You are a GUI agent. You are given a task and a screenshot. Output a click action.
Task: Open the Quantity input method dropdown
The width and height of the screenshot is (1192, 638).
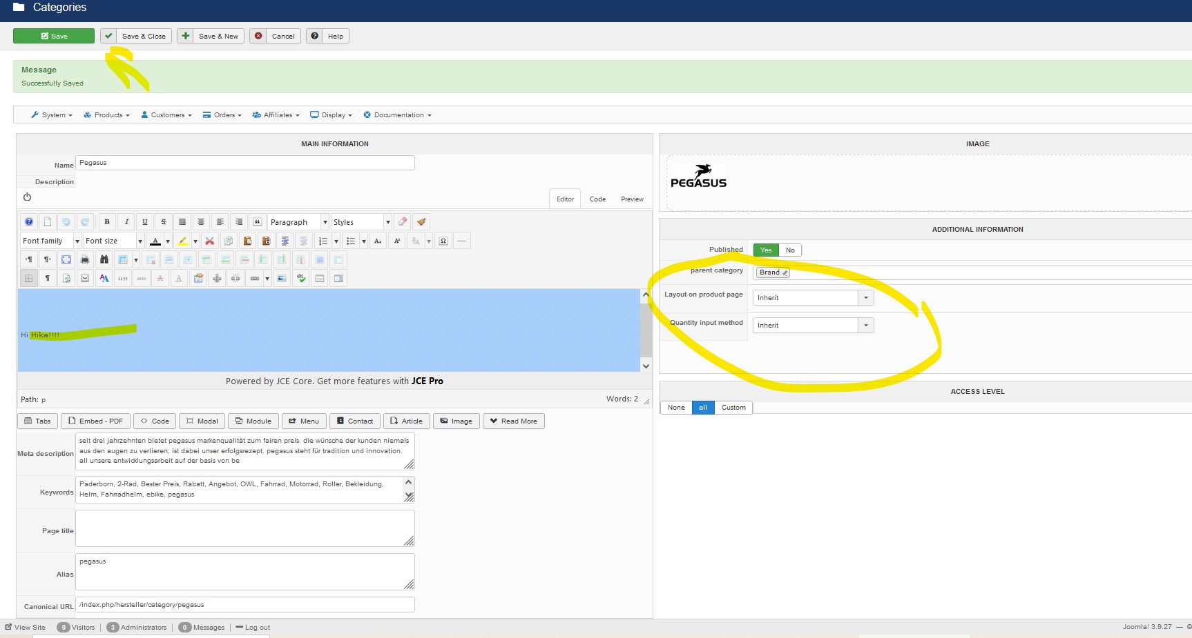coord(814,326)
